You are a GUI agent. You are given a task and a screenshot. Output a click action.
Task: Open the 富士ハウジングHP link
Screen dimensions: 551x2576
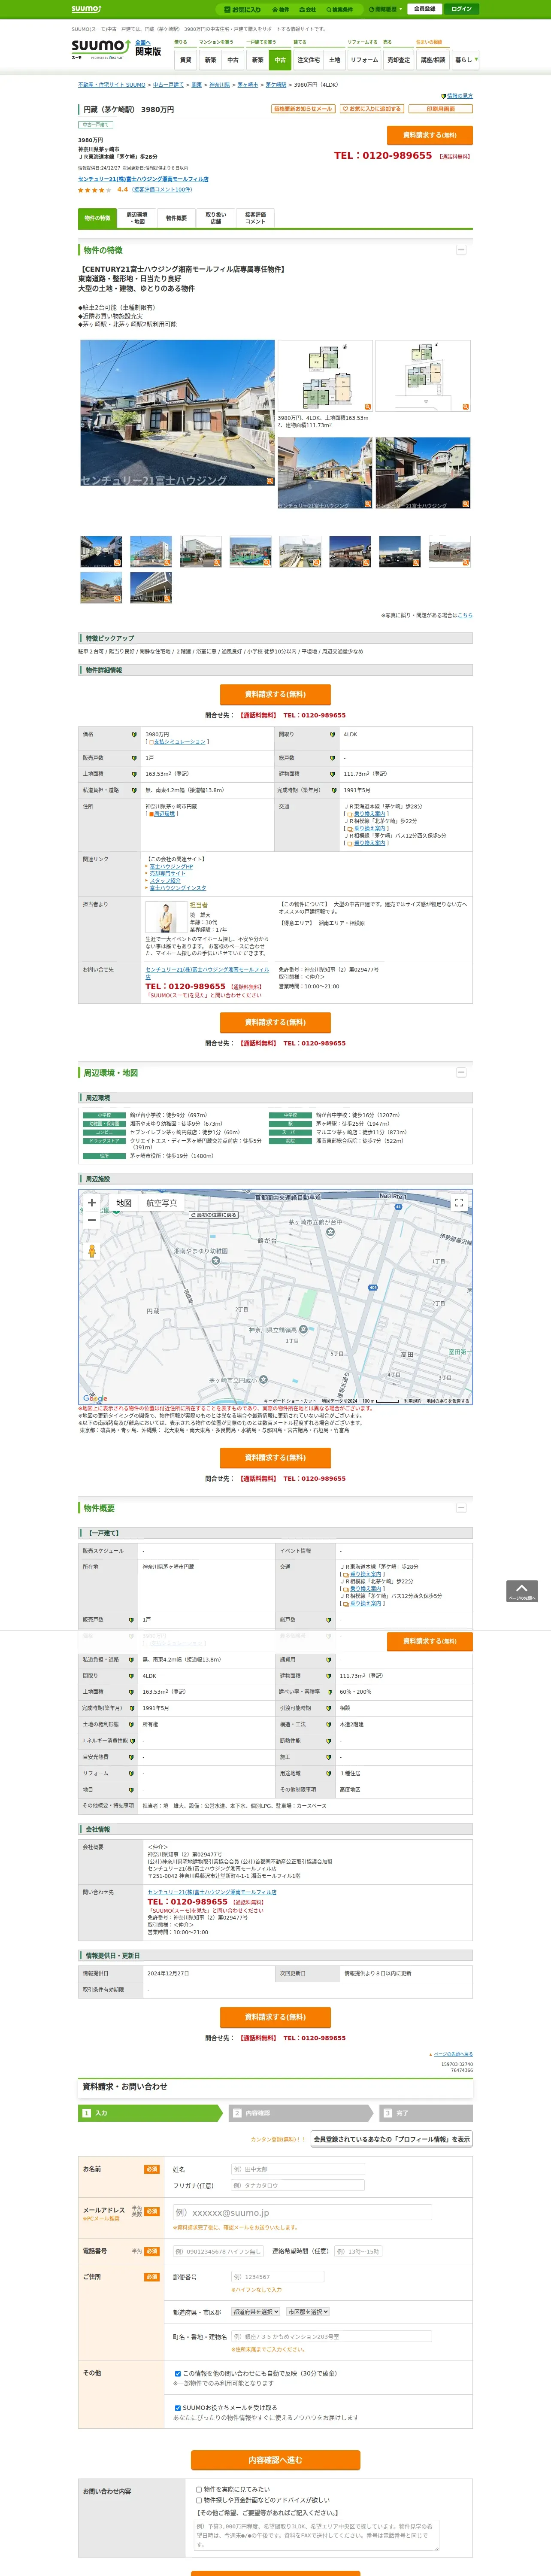point(171,866)
